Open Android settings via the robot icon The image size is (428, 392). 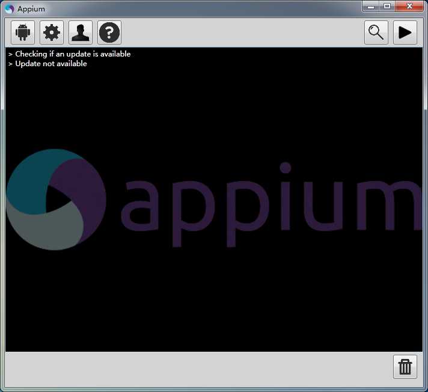pos(23,32)
